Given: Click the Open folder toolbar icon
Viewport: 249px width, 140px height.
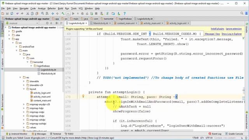Looking at the screenshot, I should 3,14.
